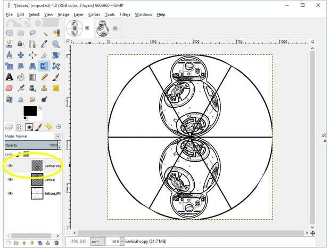Raise the layer with up arrow button

[24, 243]
